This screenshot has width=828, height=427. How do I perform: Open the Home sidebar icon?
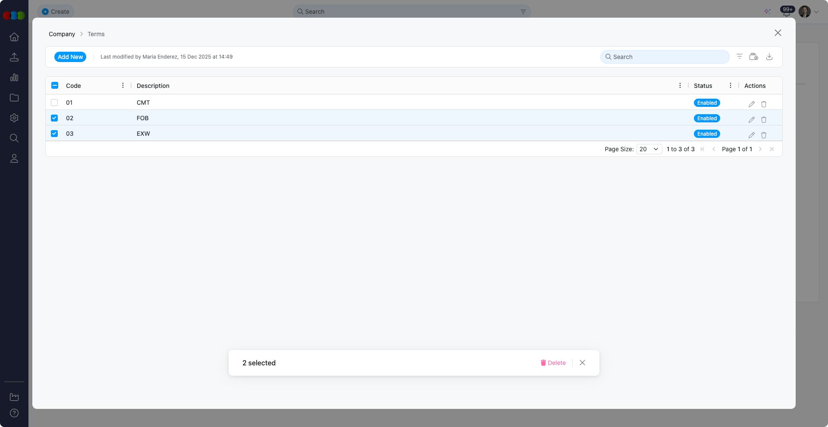click(14, 37)
